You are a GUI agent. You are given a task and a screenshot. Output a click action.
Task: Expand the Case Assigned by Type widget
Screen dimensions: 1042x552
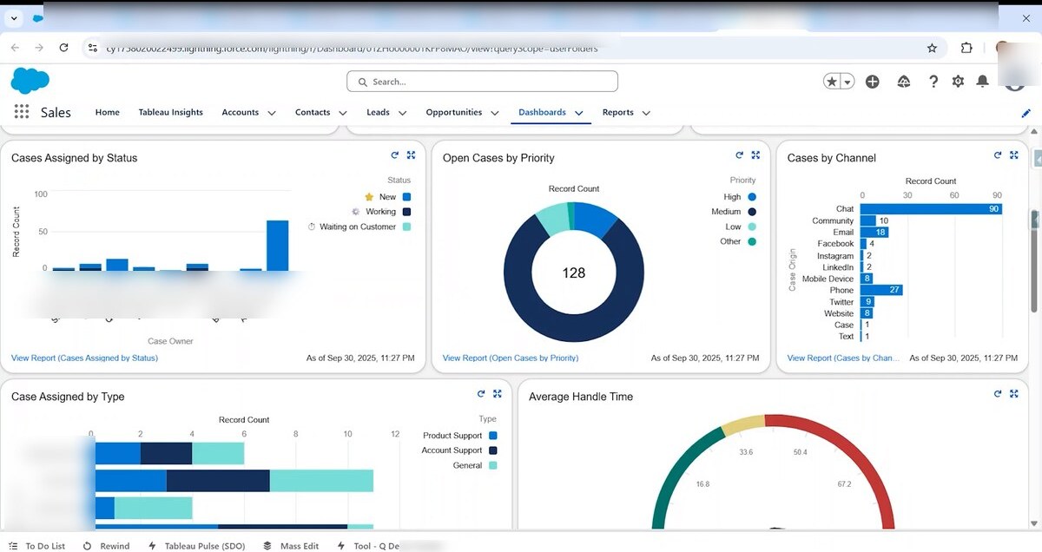click(x=498, y=394)
